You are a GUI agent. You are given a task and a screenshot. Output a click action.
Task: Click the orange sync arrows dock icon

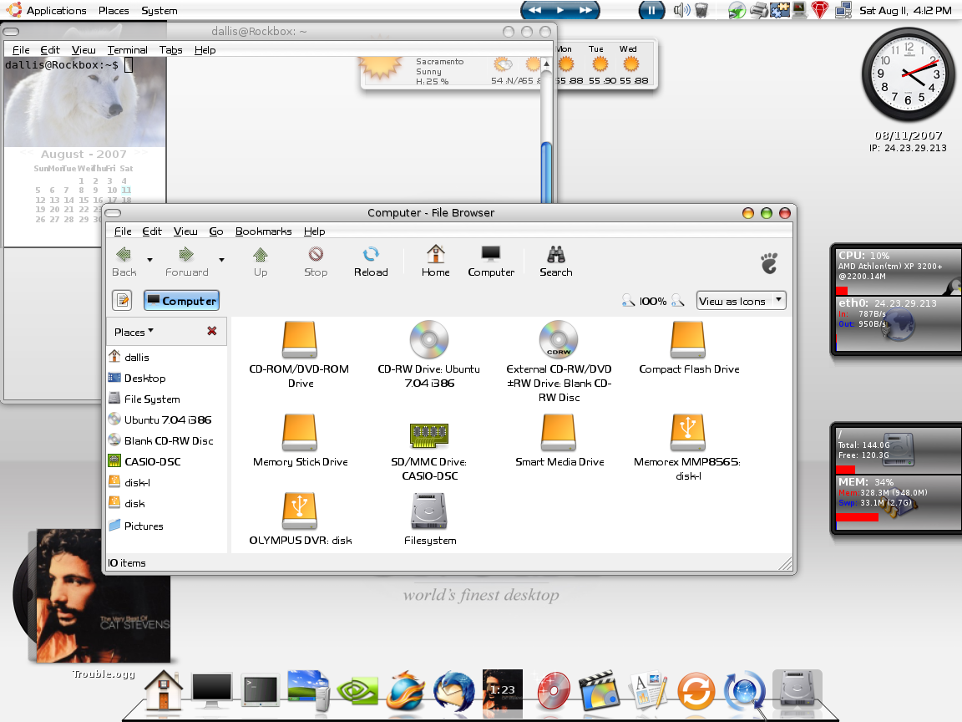696,691
